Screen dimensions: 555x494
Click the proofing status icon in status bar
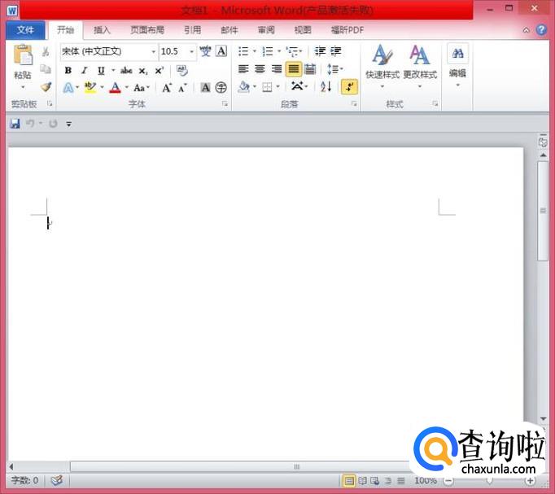[x=57, y=480]
